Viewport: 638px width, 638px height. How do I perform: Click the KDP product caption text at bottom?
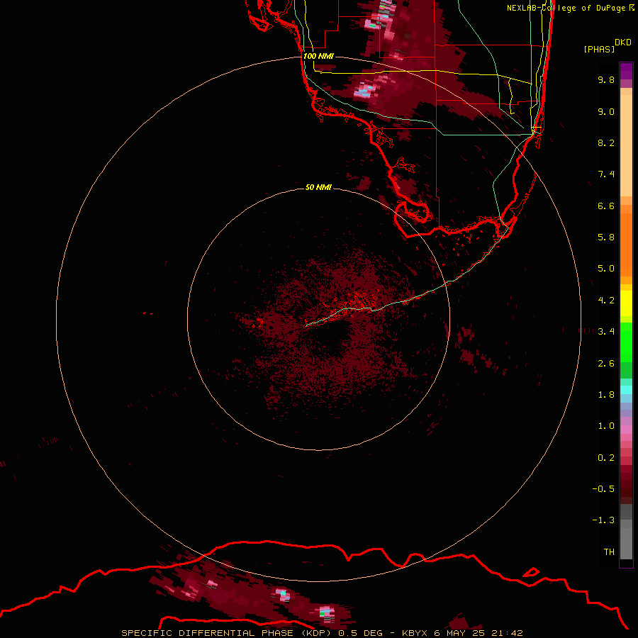click(322, 633)
